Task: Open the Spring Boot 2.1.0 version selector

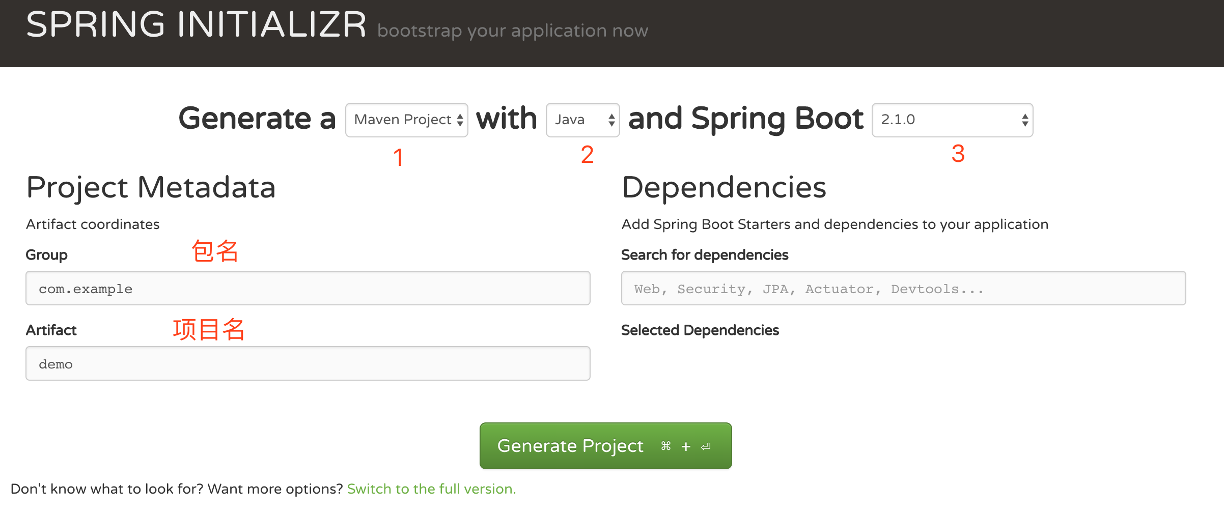Action: click(952, 120)
